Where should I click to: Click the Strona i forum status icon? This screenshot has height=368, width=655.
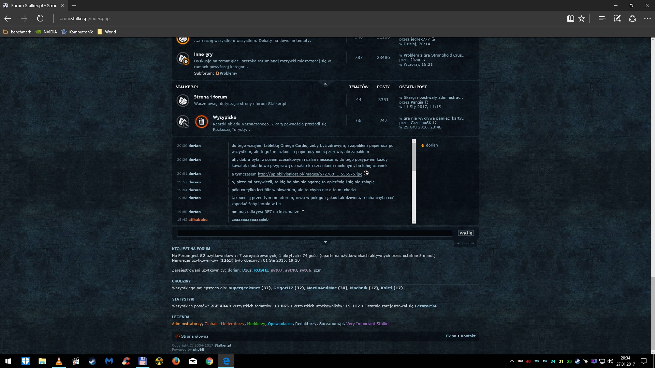point(183,101)
